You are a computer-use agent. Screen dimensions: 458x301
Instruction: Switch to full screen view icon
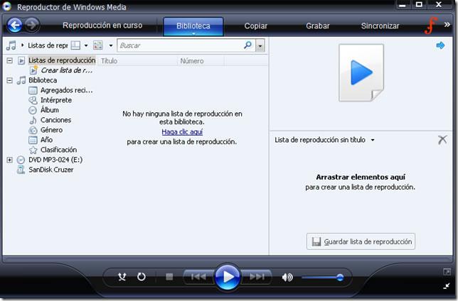[447, 272]
